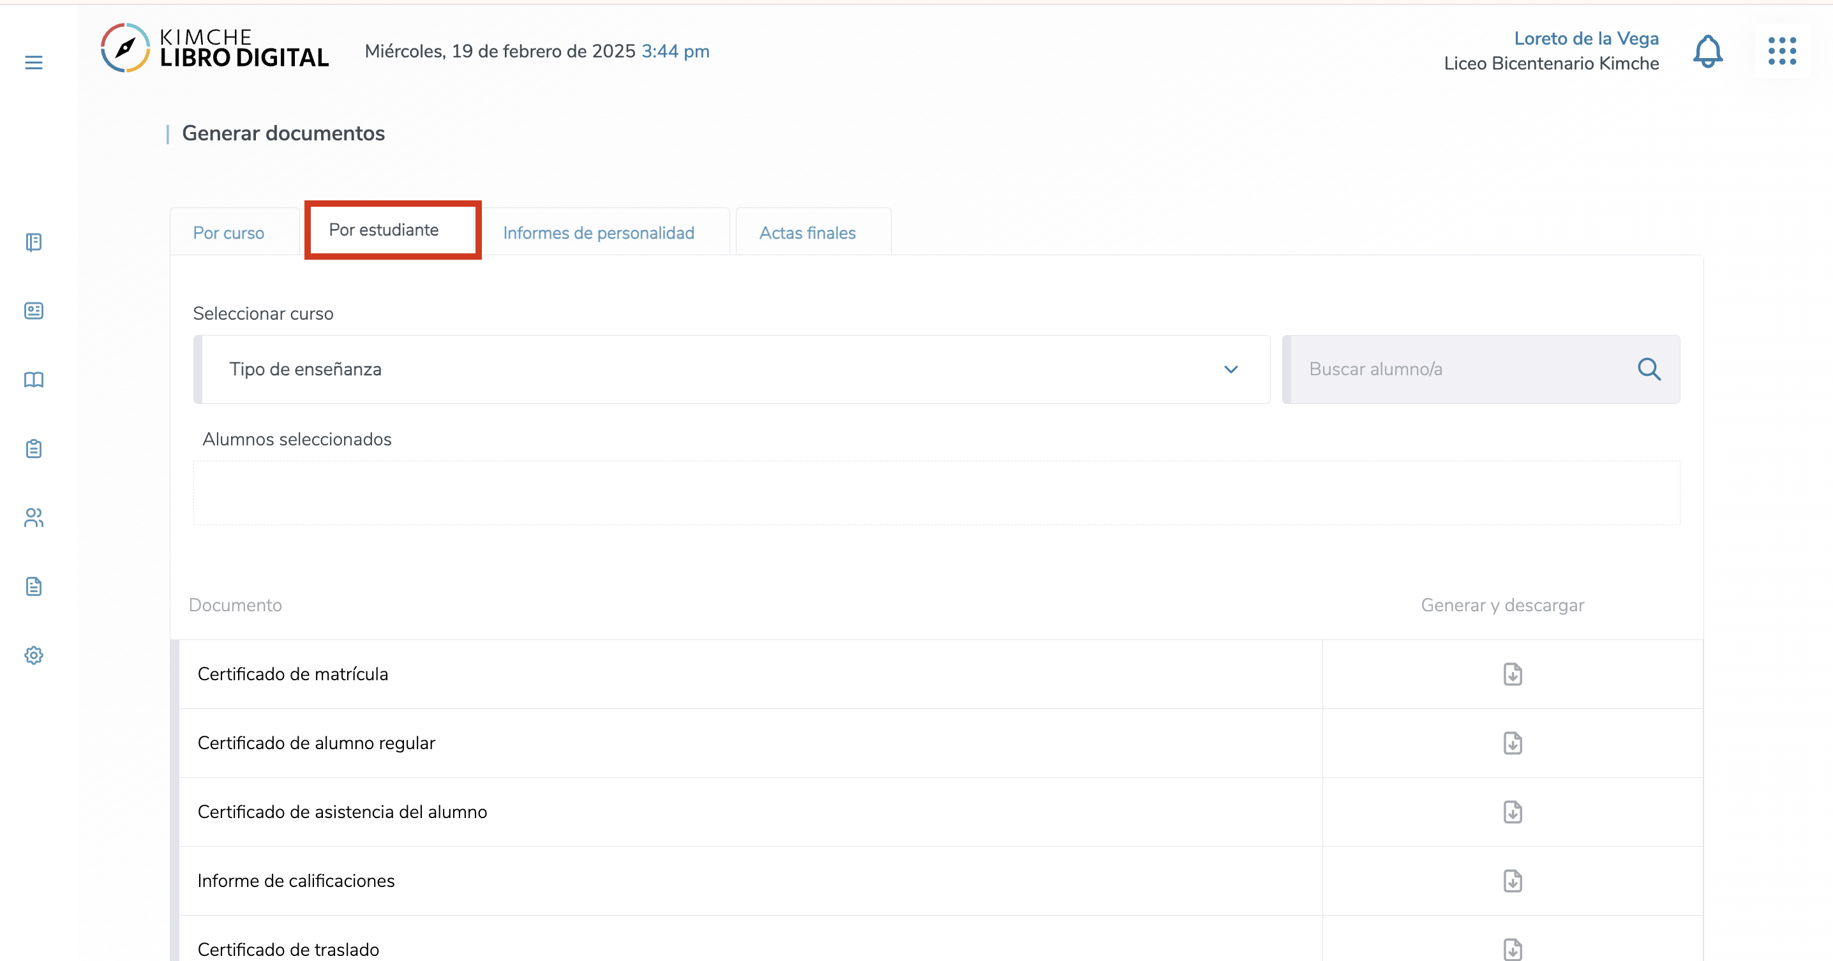
Task: Open the class book sidebar icon
Action: pyautogui.click(x=33, y=242)
